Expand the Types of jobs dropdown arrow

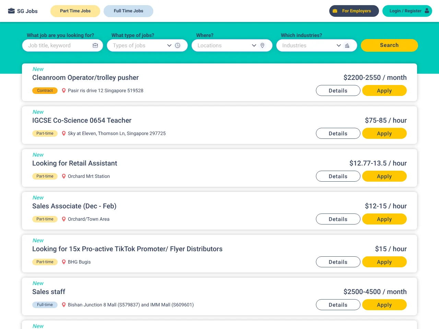coord(169,45)
